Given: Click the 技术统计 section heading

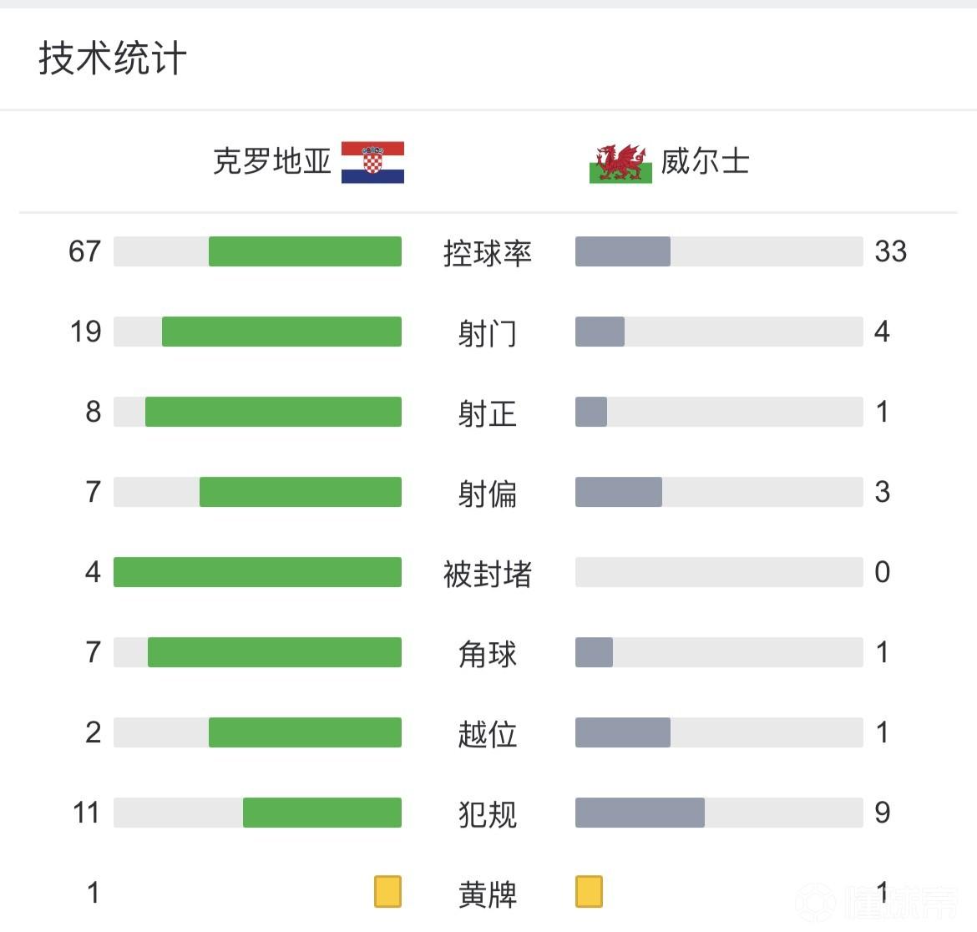Looking at the screenshot, I should (x=112, y=58).
